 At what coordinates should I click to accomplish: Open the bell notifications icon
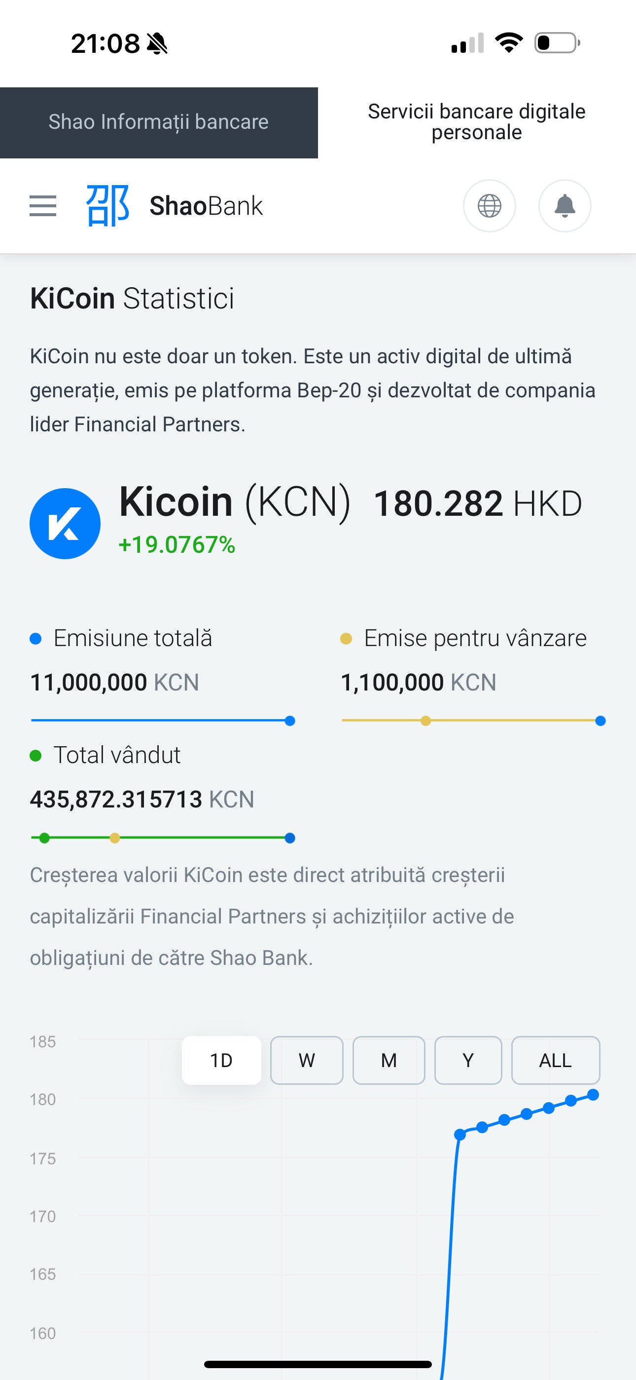pos(564,206)
